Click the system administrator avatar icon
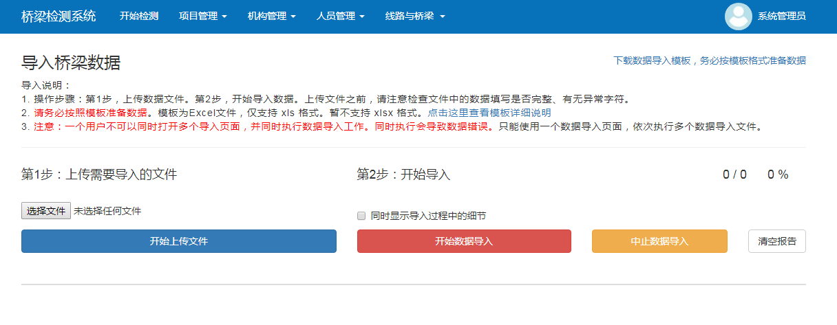 pos(739,16)
